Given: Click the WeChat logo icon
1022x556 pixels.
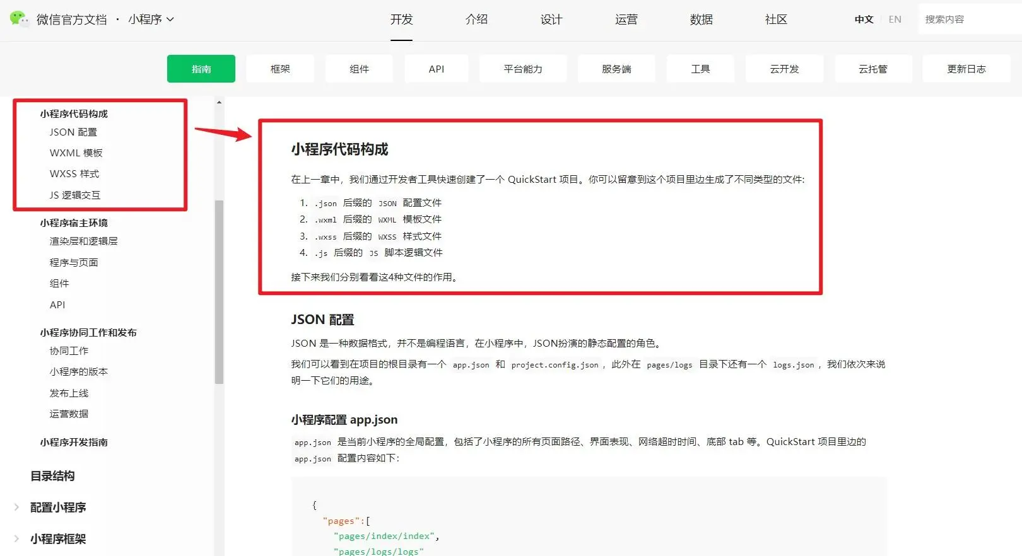Looking at the screenshot, I should click(x=19, y=19).
